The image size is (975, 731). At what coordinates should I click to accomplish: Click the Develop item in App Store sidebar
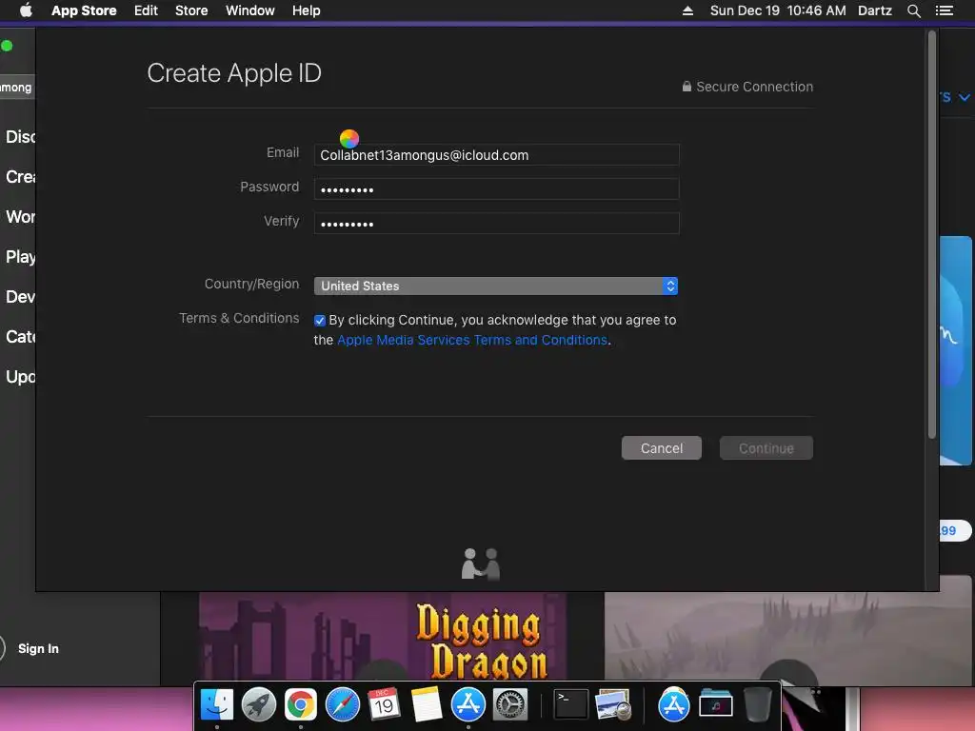coord(21,297)
